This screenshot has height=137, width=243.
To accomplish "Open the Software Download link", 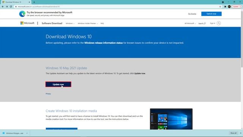I will point(52,23).
